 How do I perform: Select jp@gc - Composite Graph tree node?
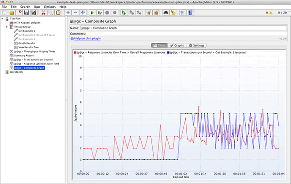pos(29,68)
